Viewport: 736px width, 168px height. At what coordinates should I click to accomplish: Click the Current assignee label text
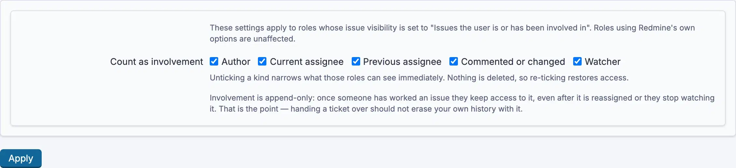point(306,62)
